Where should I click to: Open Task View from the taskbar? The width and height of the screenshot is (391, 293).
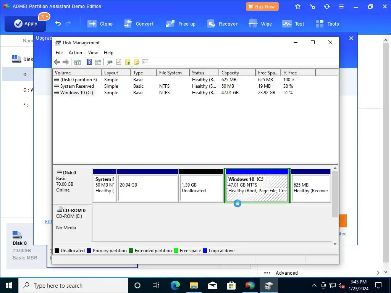[156, 285]
